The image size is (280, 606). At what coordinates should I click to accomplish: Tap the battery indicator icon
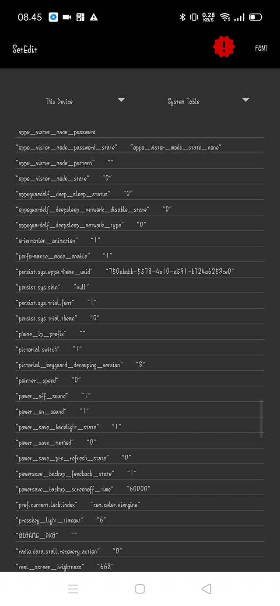pos(255,17)
